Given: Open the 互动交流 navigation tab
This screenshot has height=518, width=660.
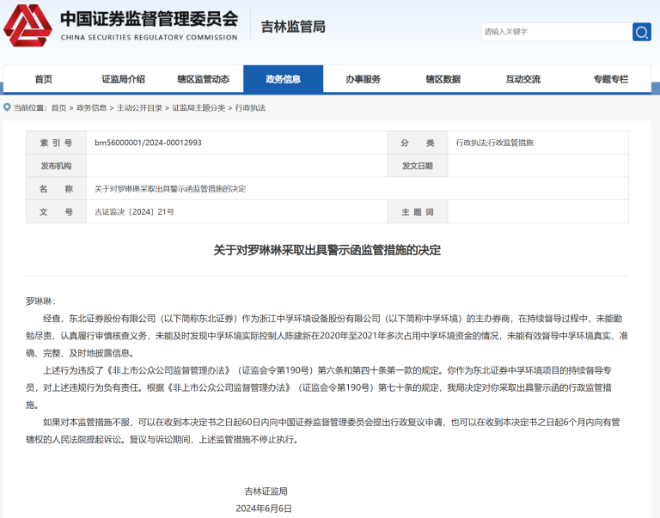Looking at the screenshot, I should tap(523, 79).
